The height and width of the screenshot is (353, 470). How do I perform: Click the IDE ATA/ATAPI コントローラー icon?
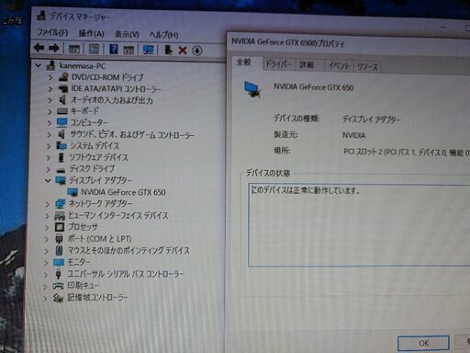63,88
